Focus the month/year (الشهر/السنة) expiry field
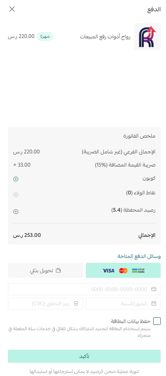The width and height of the screenshot is (166, 376). 123,303
